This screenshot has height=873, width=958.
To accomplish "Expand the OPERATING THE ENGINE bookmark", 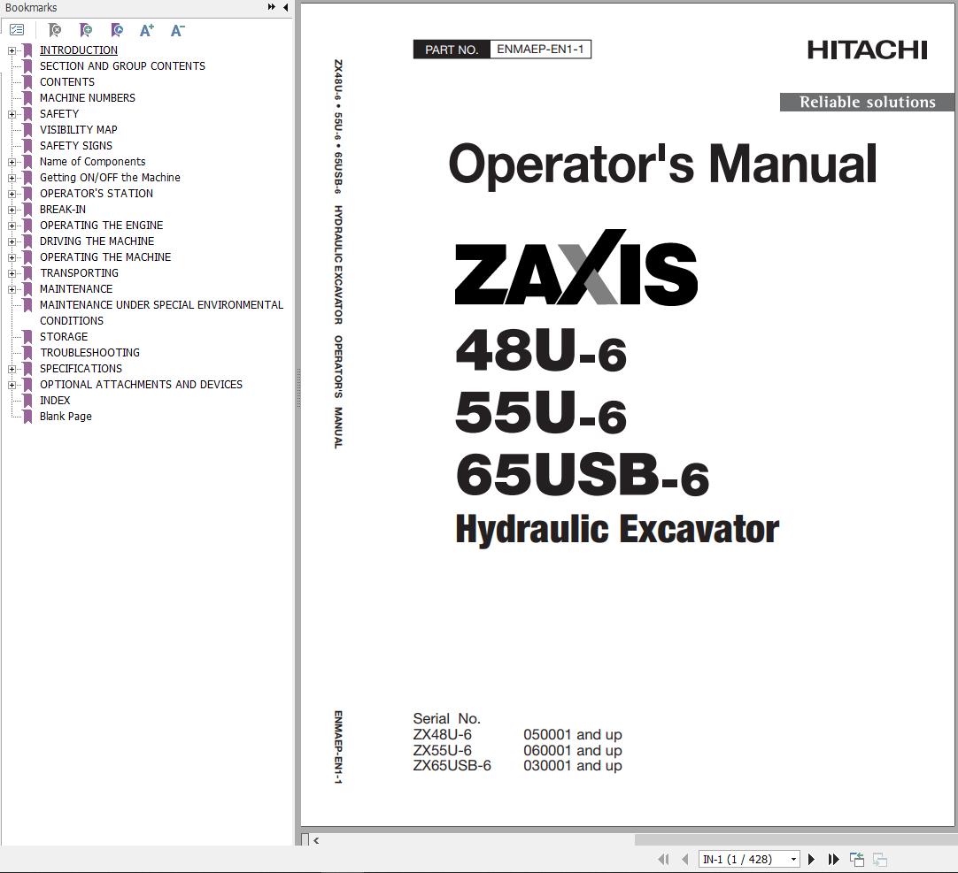I will [12, 226].
